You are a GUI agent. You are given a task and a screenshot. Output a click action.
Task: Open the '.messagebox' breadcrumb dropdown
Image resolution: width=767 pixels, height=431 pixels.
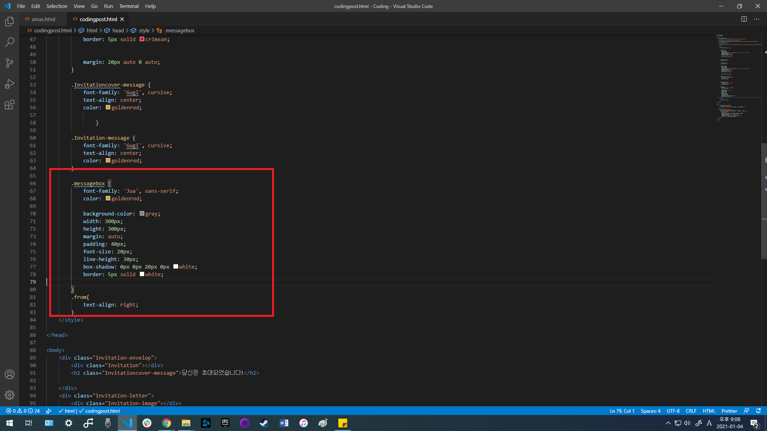pos(179,30)
